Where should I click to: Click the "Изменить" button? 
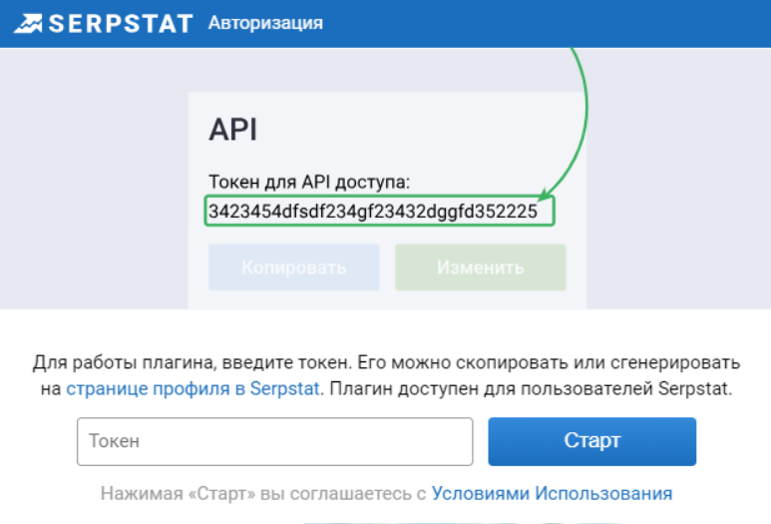pyautogui.click(x=481, y=267)
